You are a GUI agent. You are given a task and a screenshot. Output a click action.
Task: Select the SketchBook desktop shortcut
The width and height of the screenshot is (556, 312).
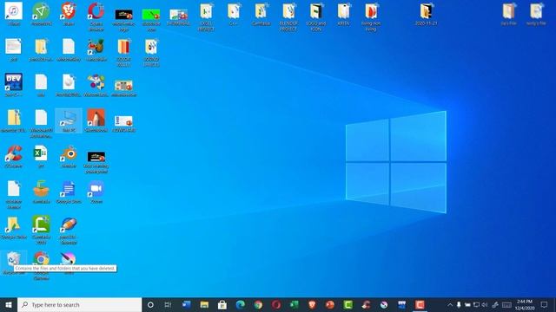click(x=96, y=121)
